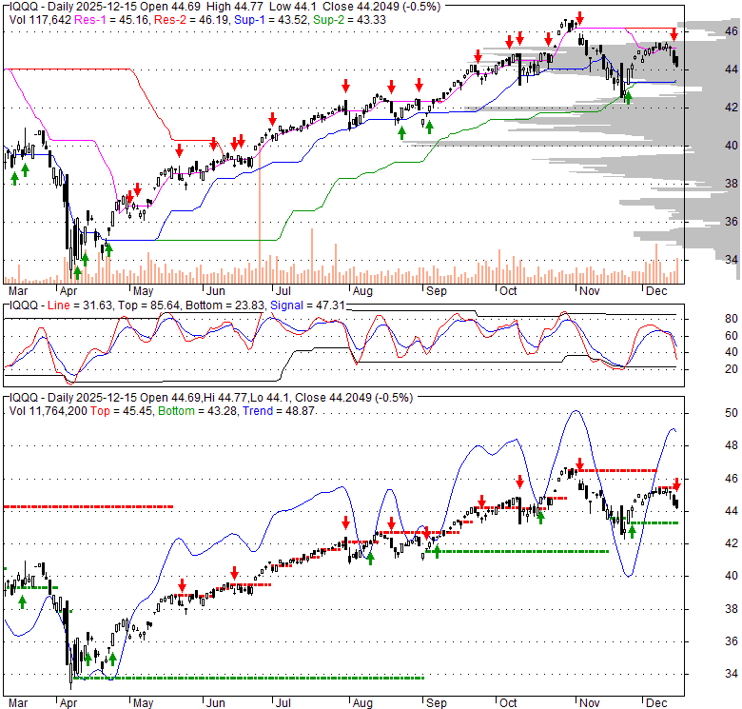Click the Trend = 48.87 label in the bottom chart
Screen dimensions: 742x709
(x=279, y=411)
